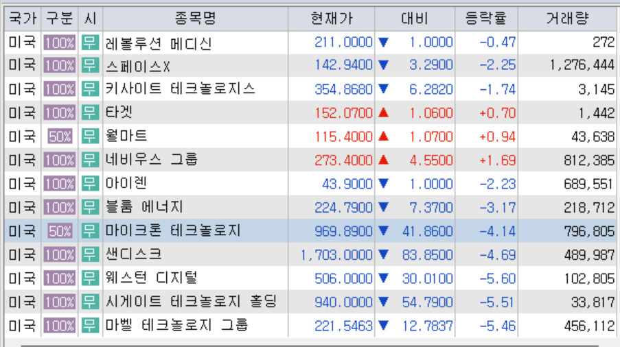Sort by the 구분 column header

pos(60,19)
